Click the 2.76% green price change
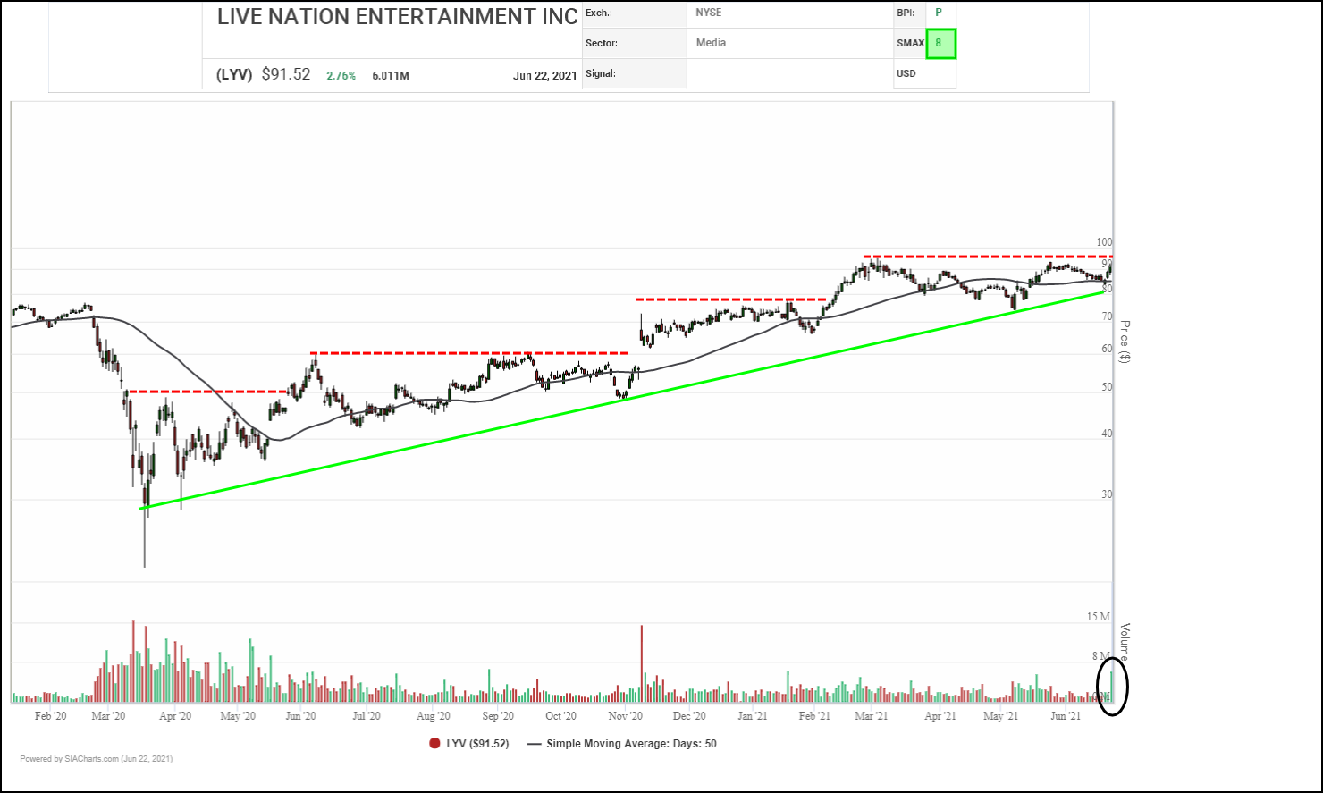The height and width of the screenshot is (793, 1323). (x=341, y=76)
